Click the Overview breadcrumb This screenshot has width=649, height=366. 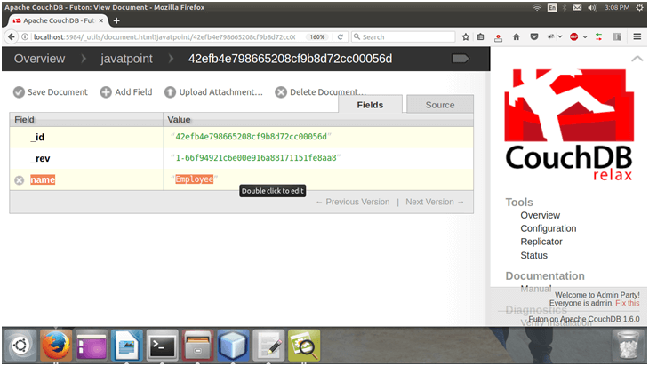pyautogui.click(x=40, y=59)
